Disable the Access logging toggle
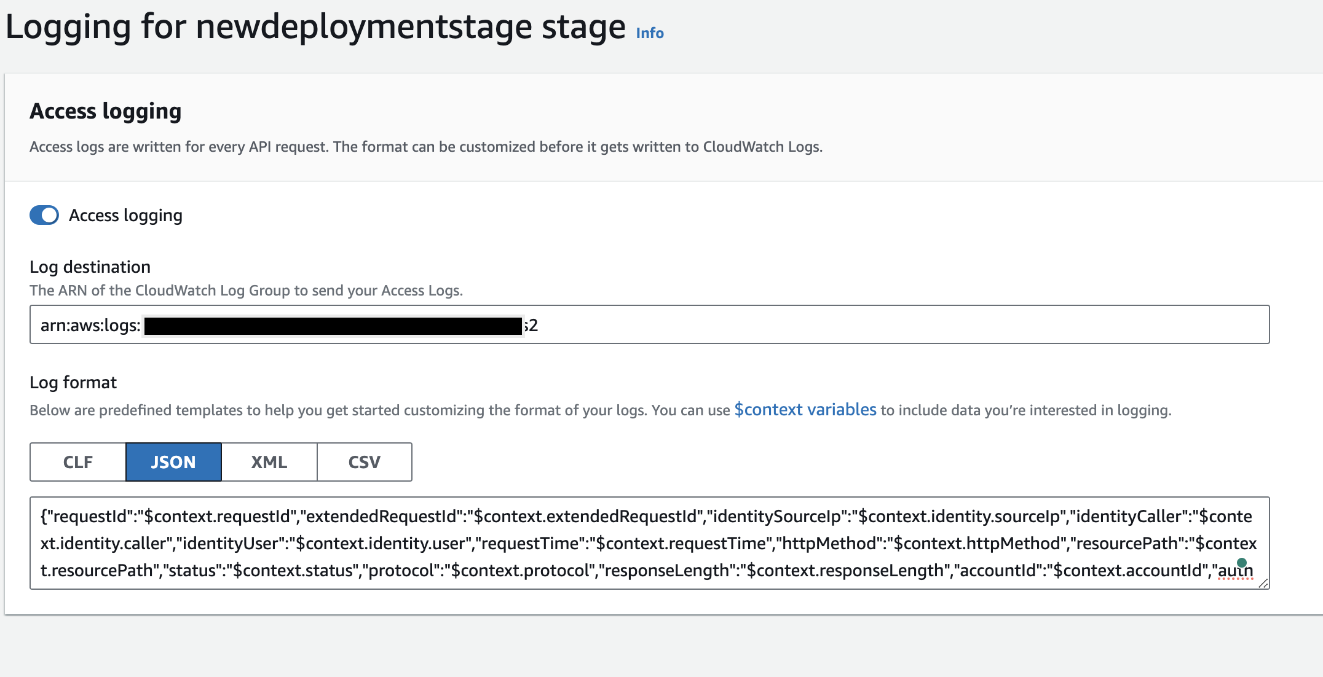 tap(44, 215)
